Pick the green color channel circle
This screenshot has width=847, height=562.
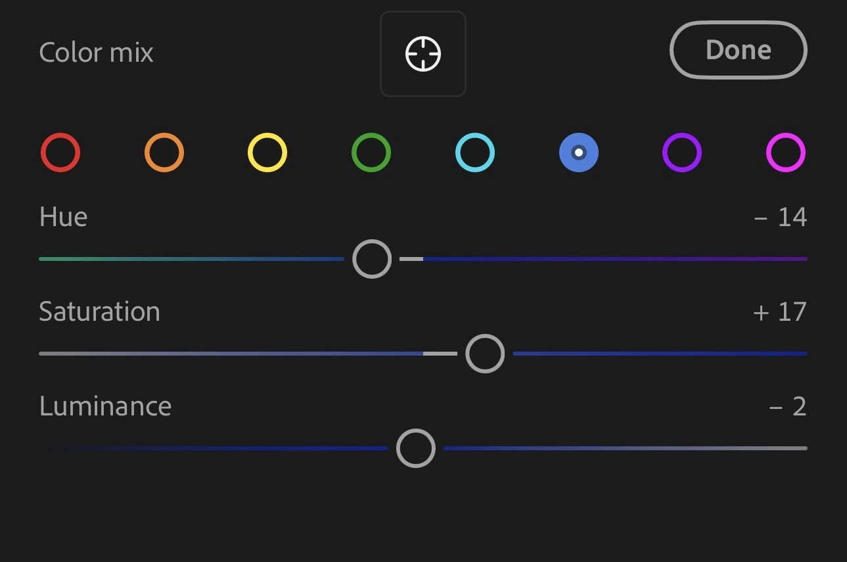click(x=371, y=152)
